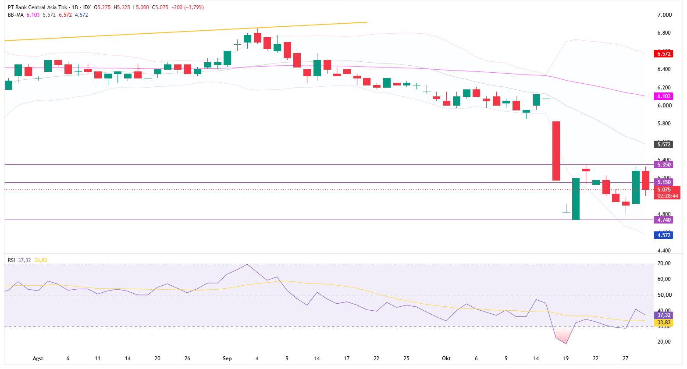Click the 7.000 level on the price scale
This screenshot has width=687, height=369.
click(x=665, y=15)
